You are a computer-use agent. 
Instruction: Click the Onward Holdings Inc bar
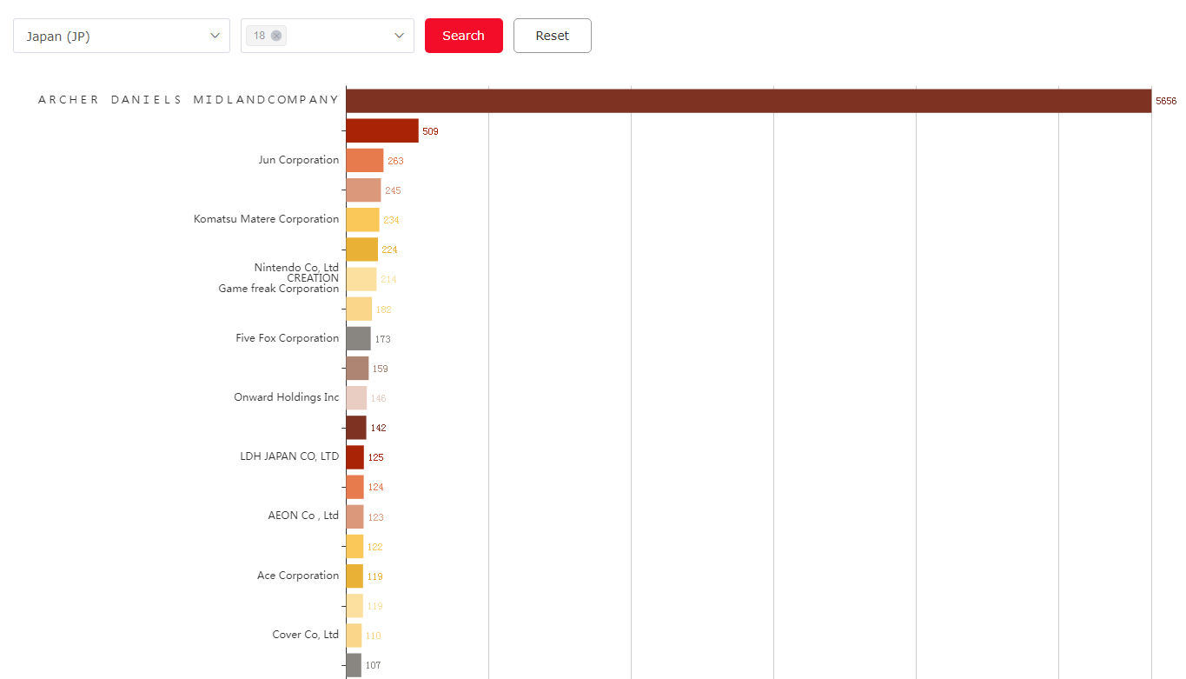[x=356, y=398]
